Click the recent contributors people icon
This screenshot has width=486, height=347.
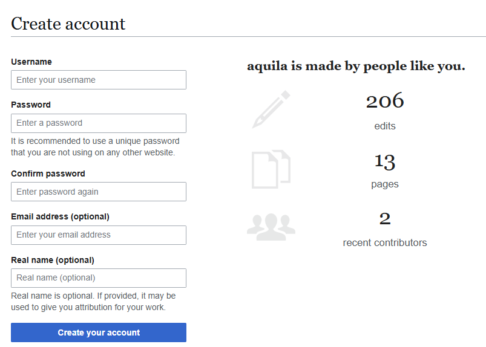(271, 227)
